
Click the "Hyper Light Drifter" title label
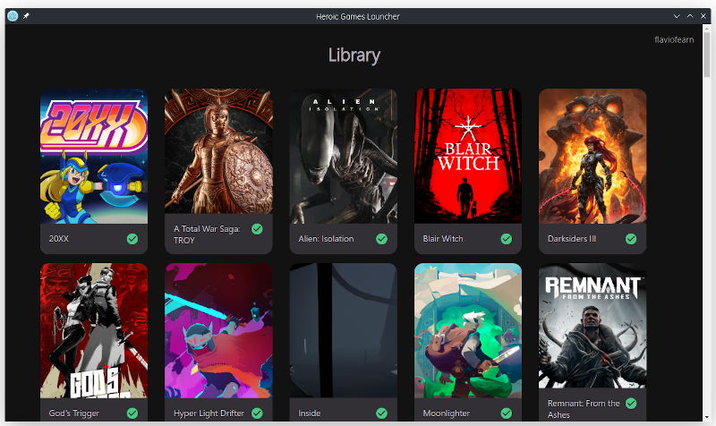point(209,413)
